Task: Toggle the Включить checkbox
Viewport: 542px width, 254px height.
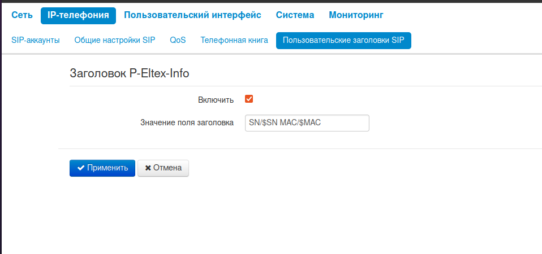Action: [249, 99]
